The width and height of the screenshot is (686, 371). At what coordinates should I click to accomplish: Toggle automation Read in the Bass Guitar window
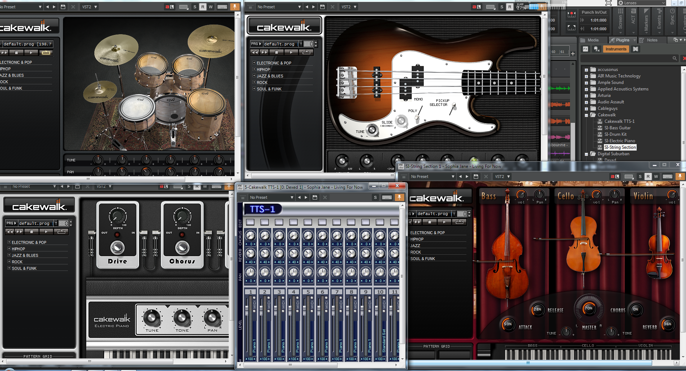click(509, 7)
